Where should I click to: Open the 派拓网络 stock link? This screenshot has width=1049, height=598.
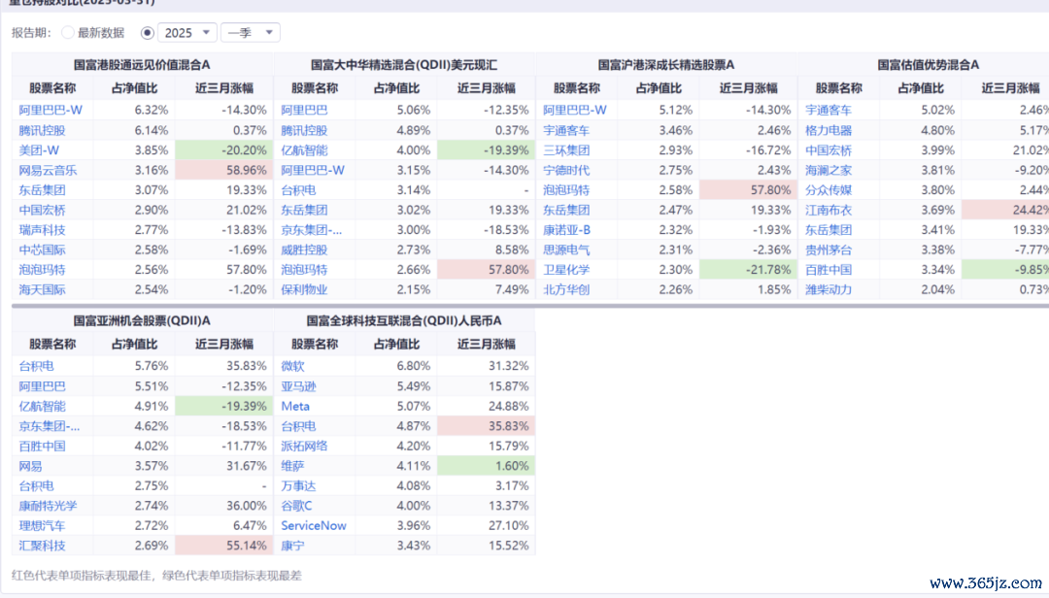coord(304,447)
